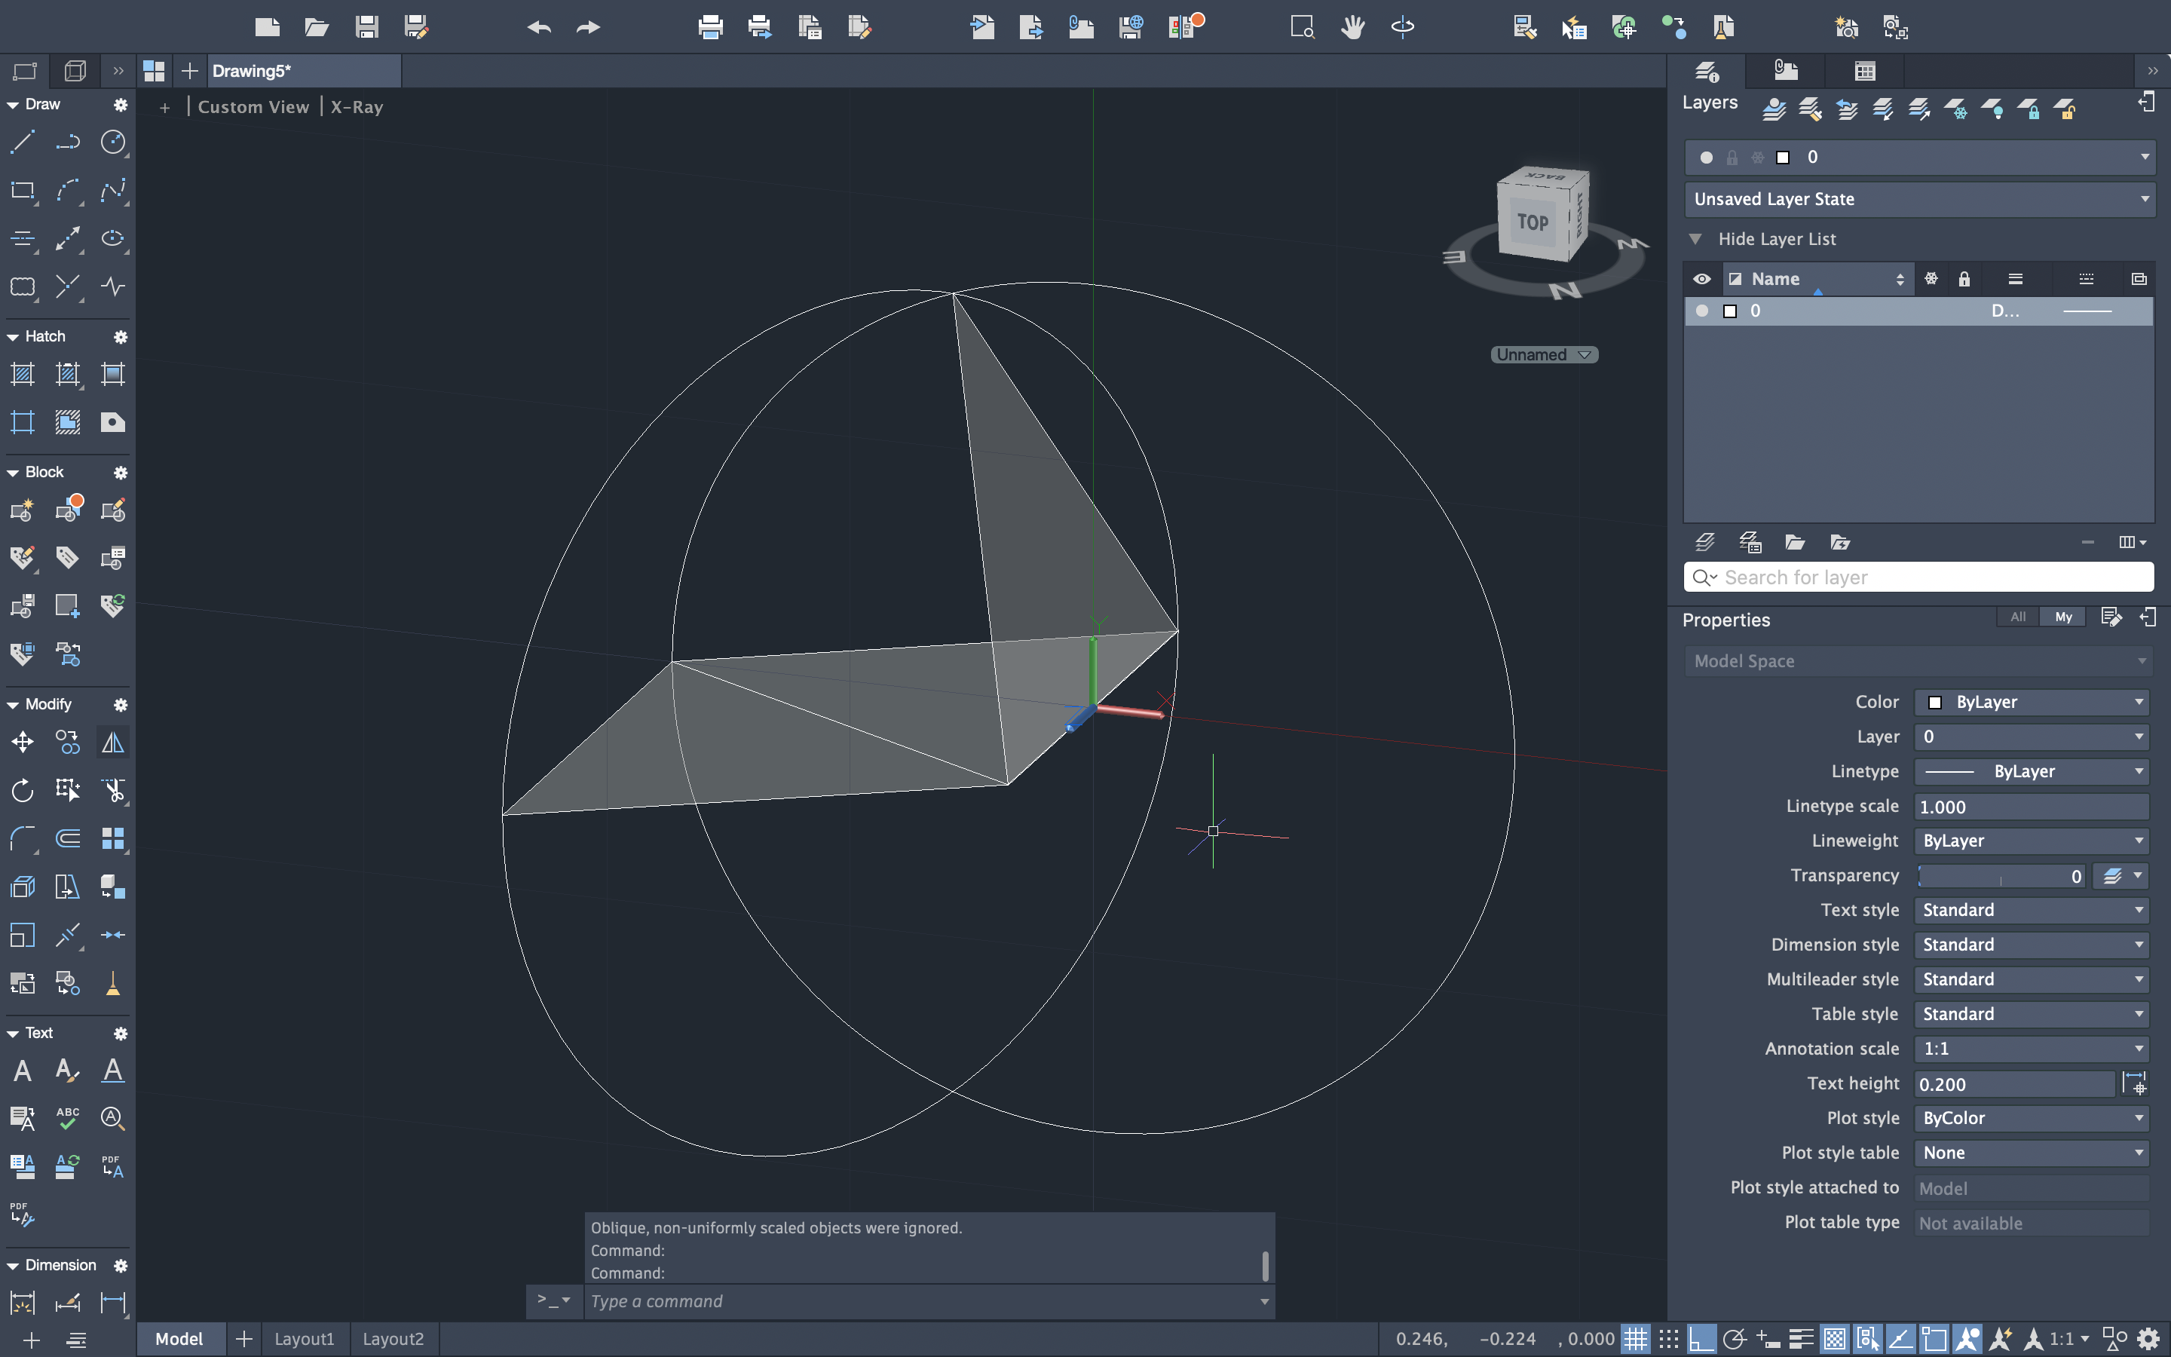This screenshot has height=1357, width=2171.
Task: Add a new drawing tab
Action: (x=189, y=71)
